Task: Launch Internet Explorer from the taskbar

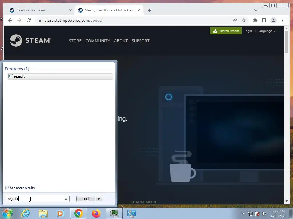Action: click(25, 213)
